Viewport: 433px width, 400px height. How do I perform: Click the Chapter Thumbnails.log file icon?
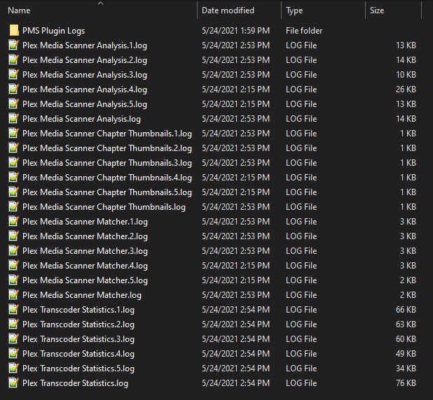14,207
